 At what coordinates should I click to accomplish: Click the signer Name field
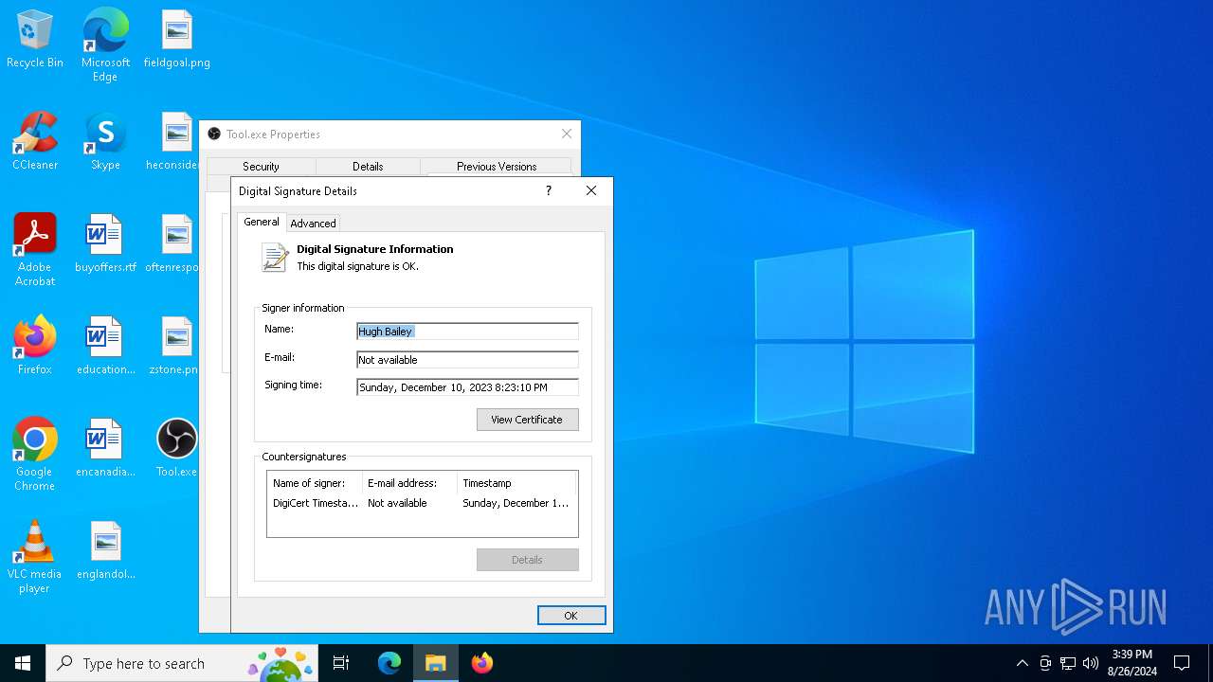click(467, 332)
